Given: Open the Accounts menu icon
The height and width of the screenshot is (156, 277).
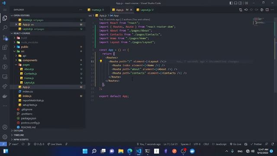Looking at the screenshot, I should (5, 127).
